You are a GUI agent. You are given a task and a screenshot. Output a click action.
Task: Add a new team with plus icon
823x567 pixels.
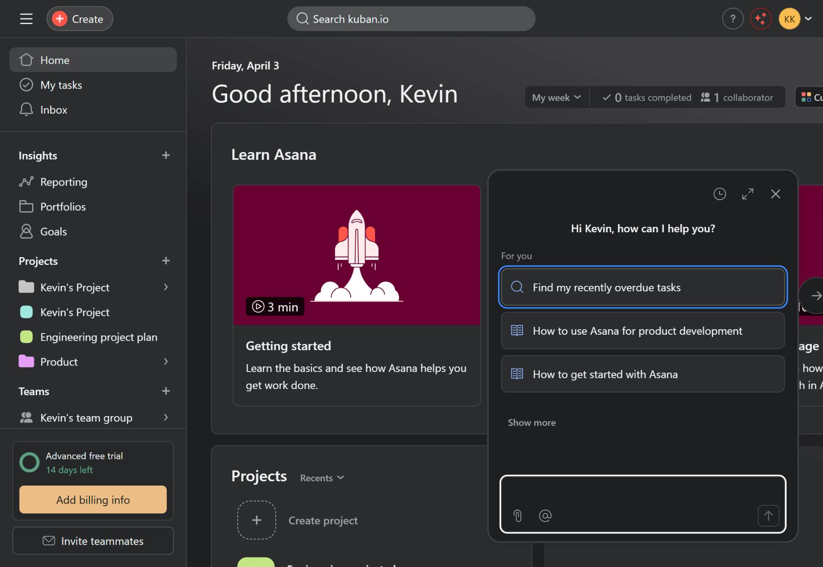pos(166,391)
